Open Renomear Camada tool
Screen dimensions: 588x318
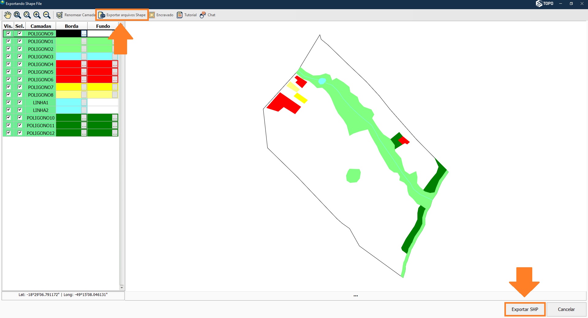(76, 15)
